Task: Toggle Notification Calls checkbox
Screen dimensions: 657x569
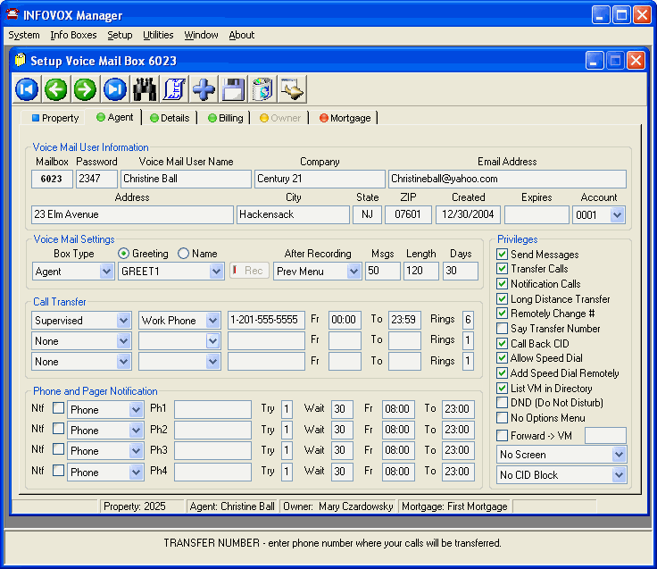Action: tap(502, 284)
